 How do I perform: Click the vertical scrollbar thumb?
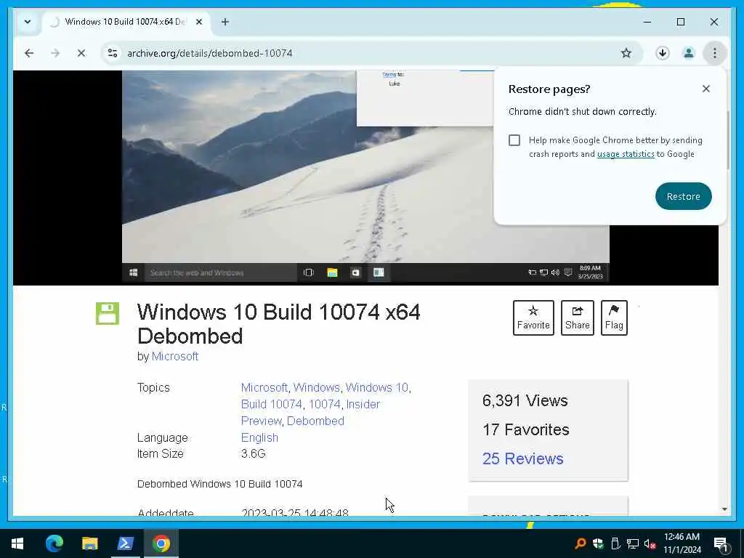728,140
